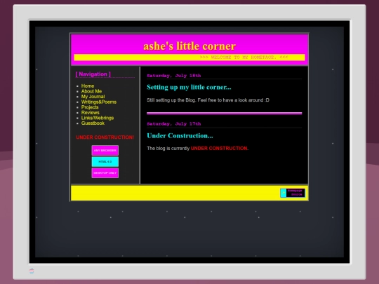The image size is (379, 284).
Task: Open the Home navigation link
Action: point(88,86)
